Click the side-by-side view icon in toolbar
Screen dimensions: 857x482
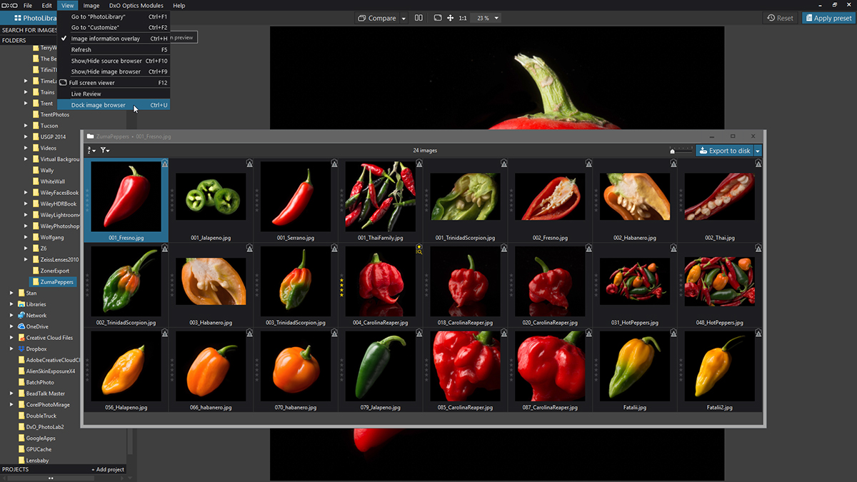419,18
